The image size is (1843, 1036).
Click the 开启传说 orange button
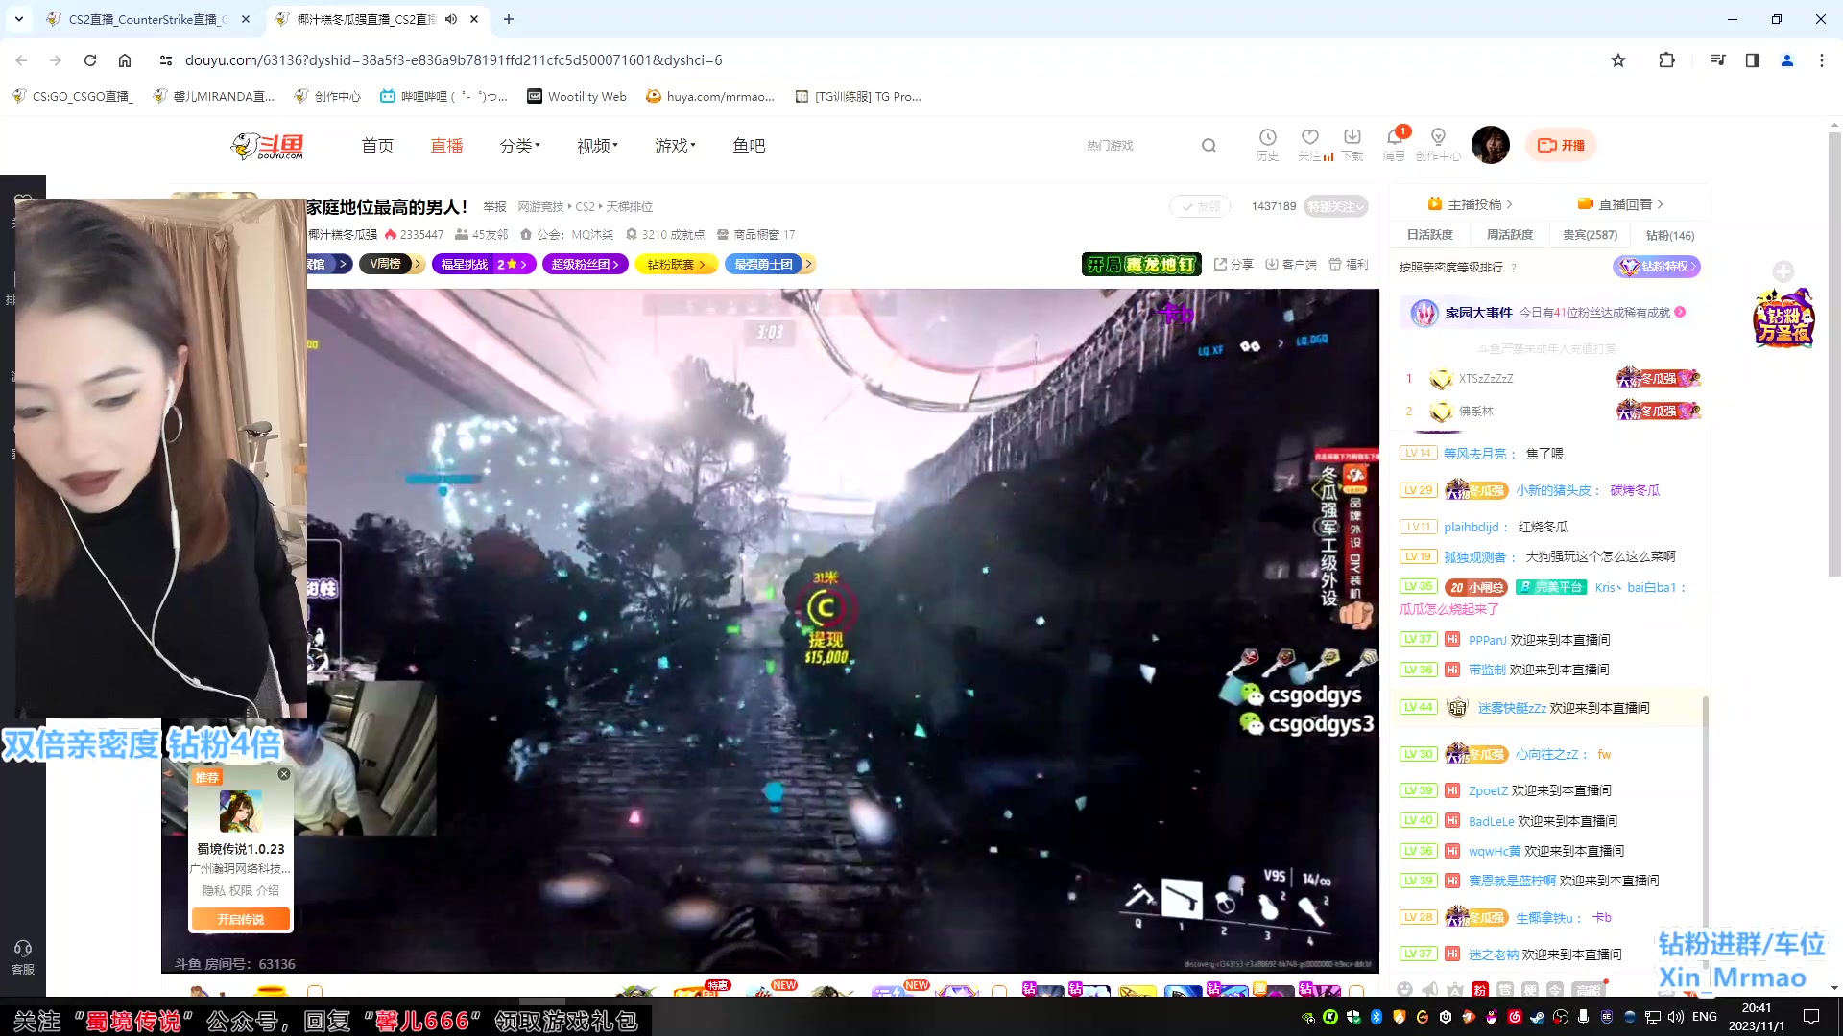(240, 919)
